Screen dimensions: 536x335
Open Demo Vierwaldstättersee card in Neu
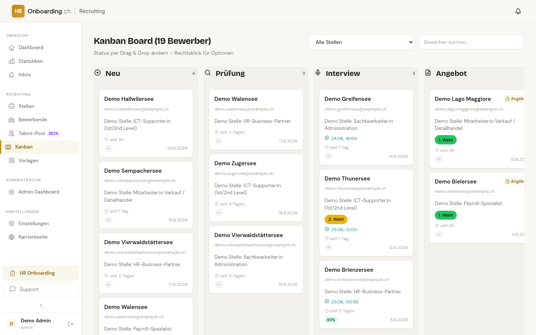146,263
